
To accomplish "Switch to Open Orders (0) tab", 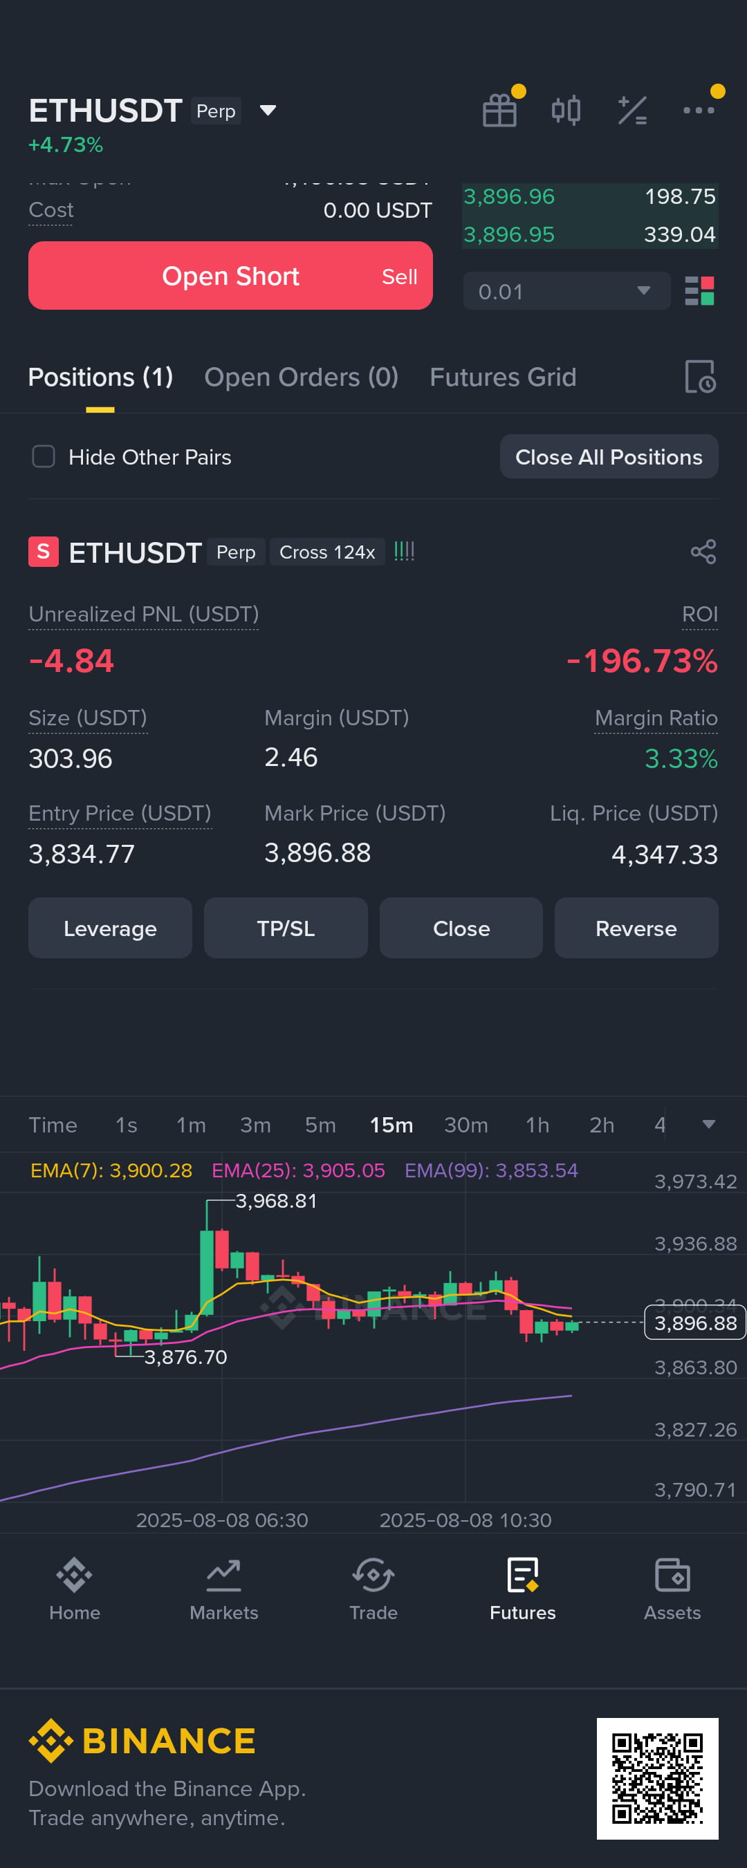I will [301, 377].
